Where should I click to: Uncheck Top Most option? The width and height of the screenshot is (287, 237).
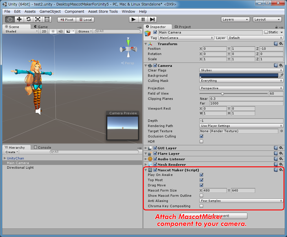(x=202, y=180)
